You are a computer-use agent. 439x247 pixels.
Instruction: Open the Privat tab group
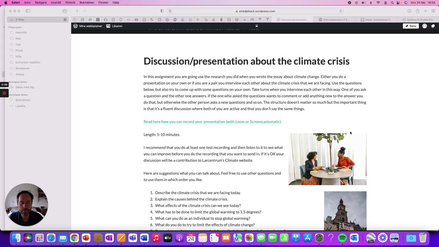[19, 50]
